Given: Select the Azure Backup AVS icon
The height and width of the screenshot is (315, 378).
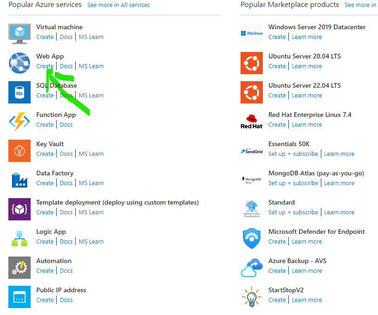Looking at the screenshot, I should click(x=252, y=268).
